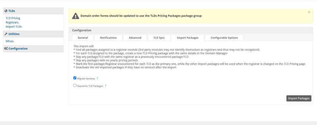Click the Overwrite TLD Packages label text
This screenshot has height=125, width=317.
point(90,86)
